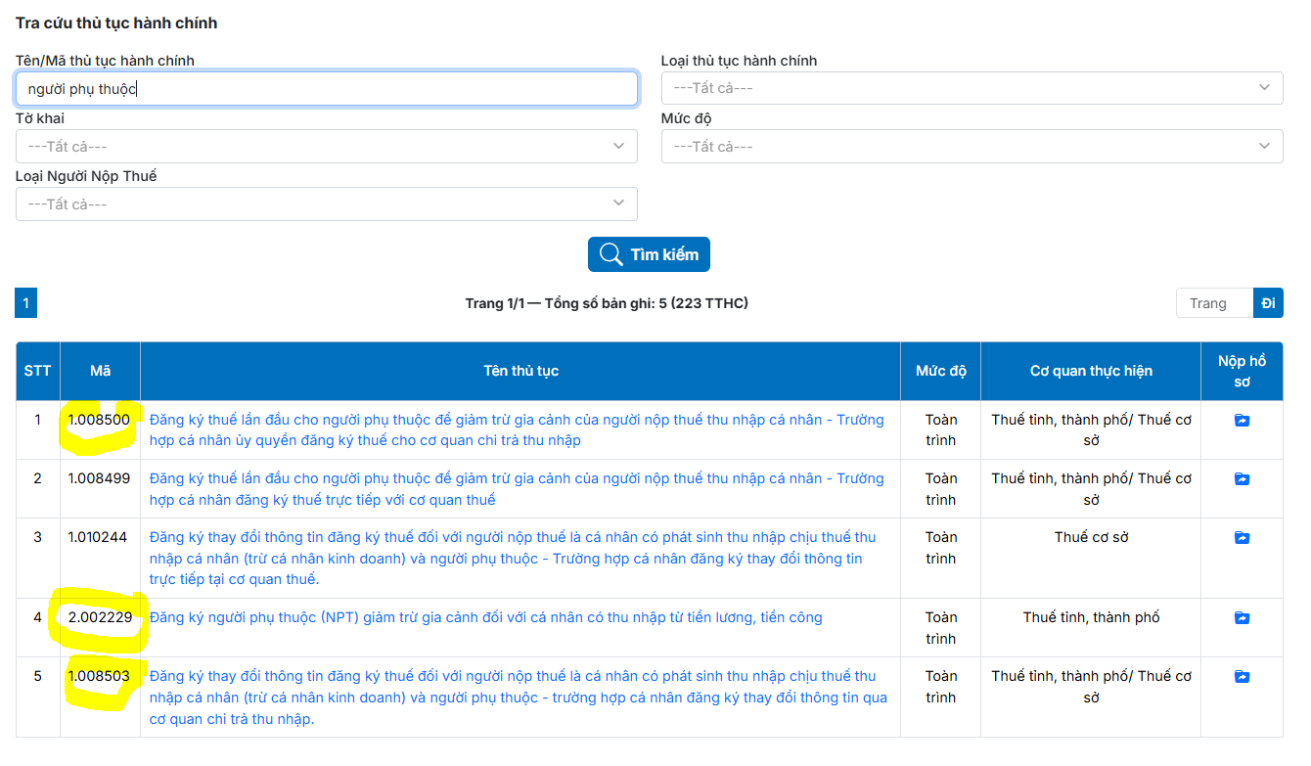Click submit-dossier folder icon for procedure 1.010244

point(1242,538)
